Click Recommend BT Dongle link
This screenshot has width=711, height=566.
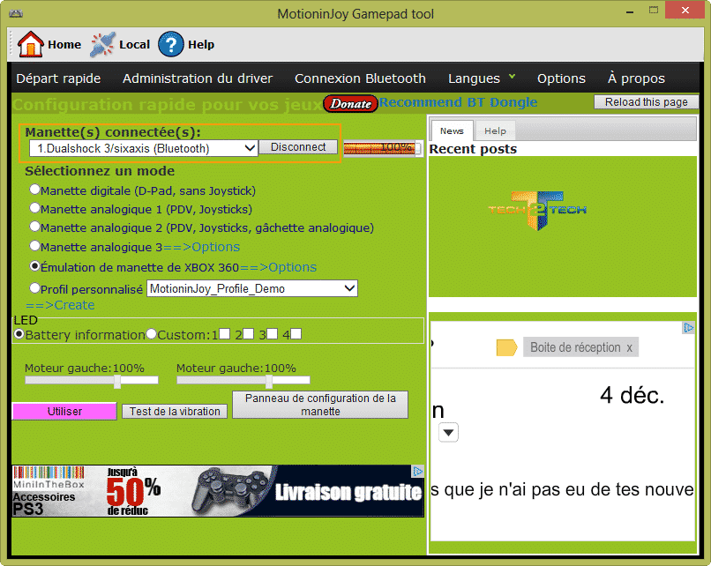(458, 102)
